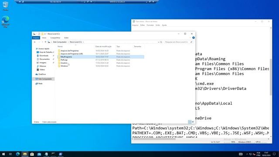Open the Exibir ribbon tab in Explorer
The width and height of the screenshot is (279, 157).
66,38
